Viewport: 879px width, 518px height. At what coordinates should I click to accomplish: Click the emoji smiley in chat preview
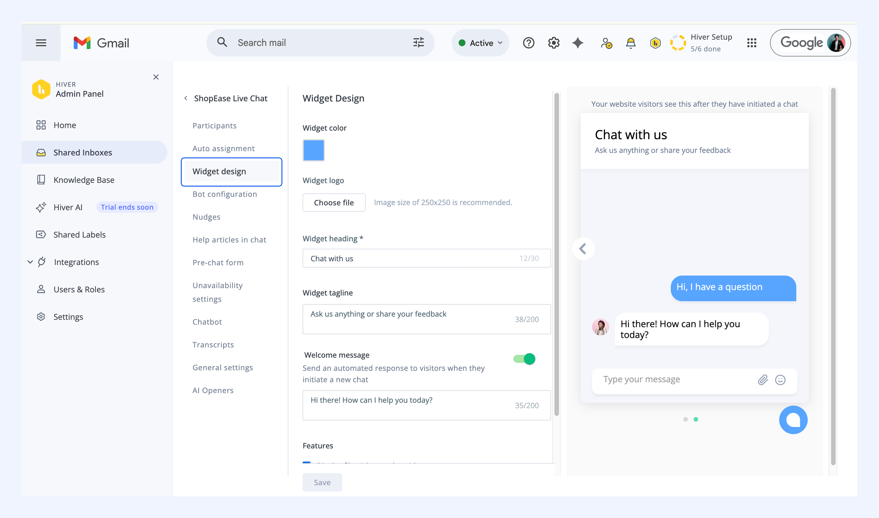coord(780,380)
